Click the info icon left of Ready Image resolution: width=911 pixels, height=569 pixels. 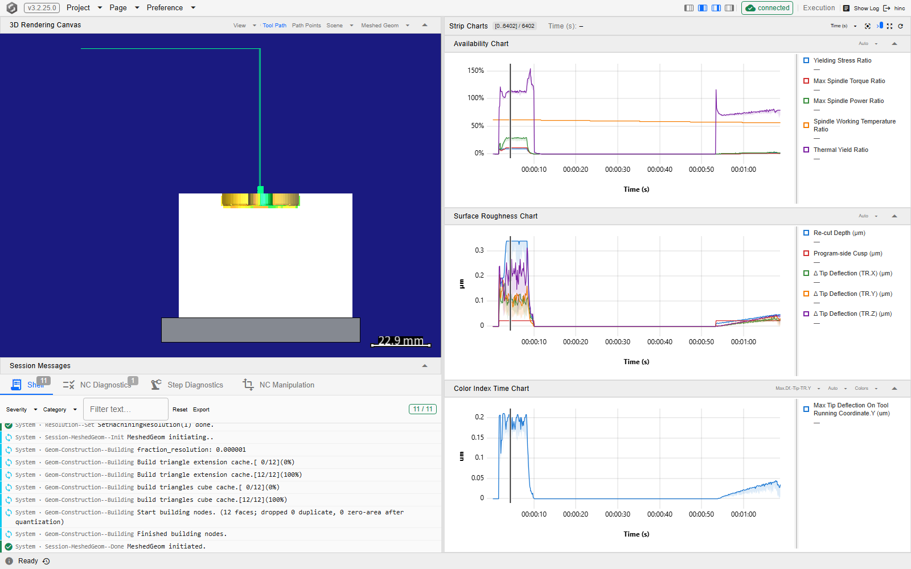tap(9, 561)
